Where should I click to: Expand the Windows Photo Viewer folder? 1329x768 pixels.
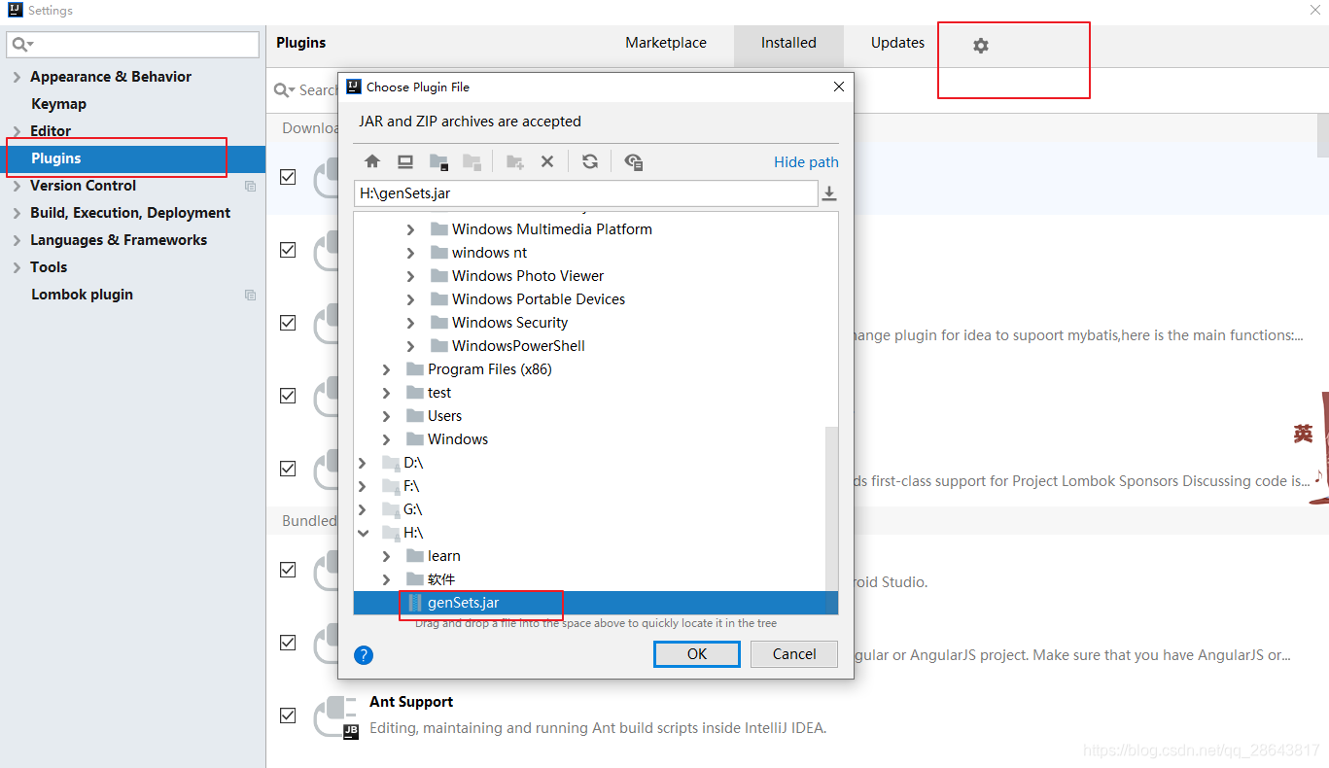tap(410, 276)
